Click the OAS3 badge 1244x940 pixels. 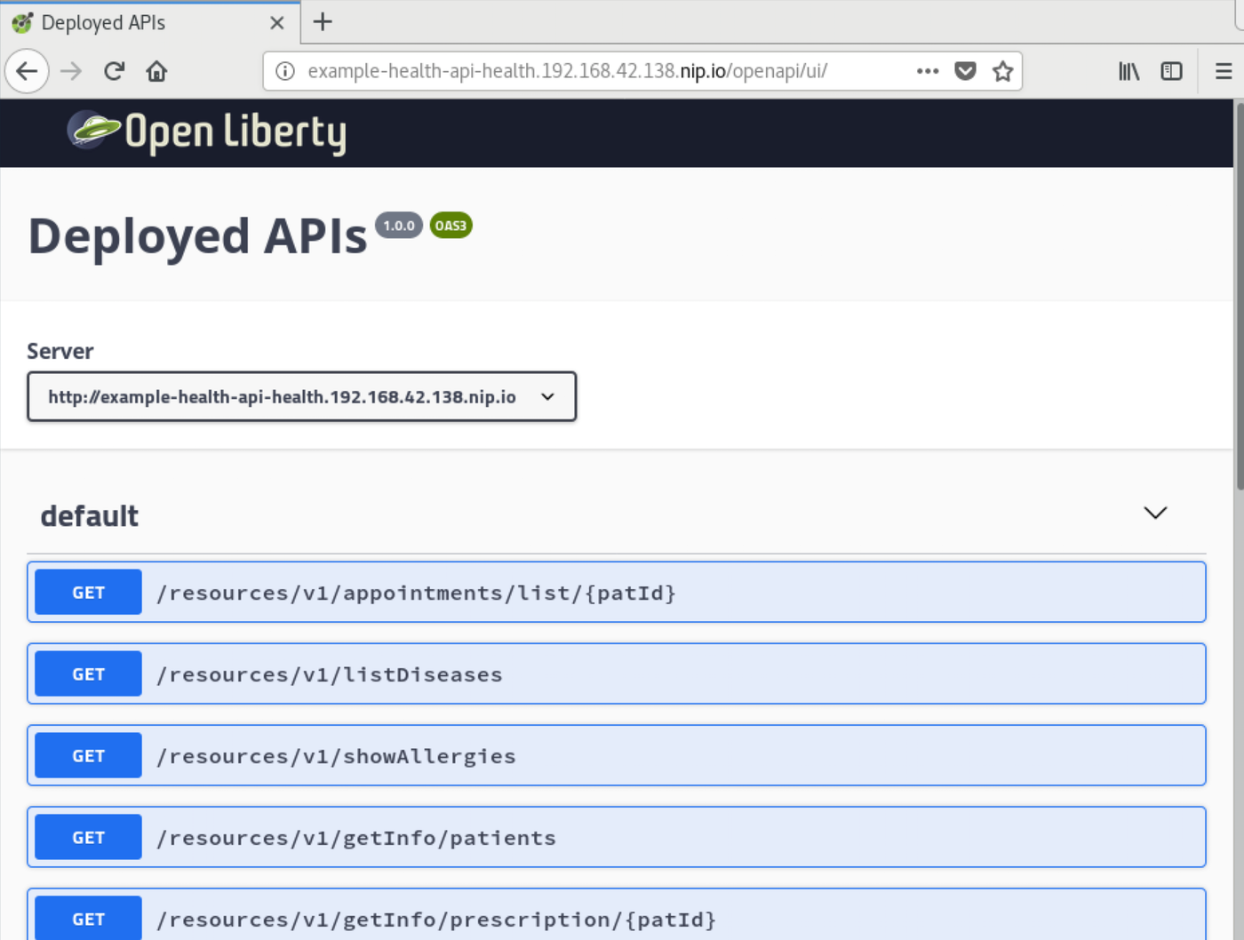451,226
